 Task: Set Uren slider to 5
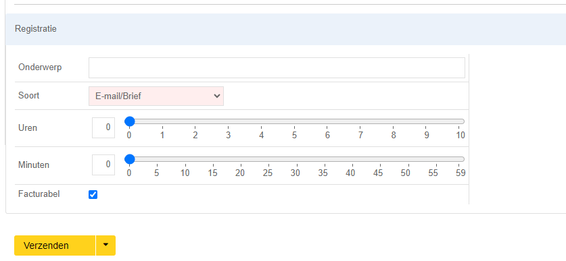point(295,121)
